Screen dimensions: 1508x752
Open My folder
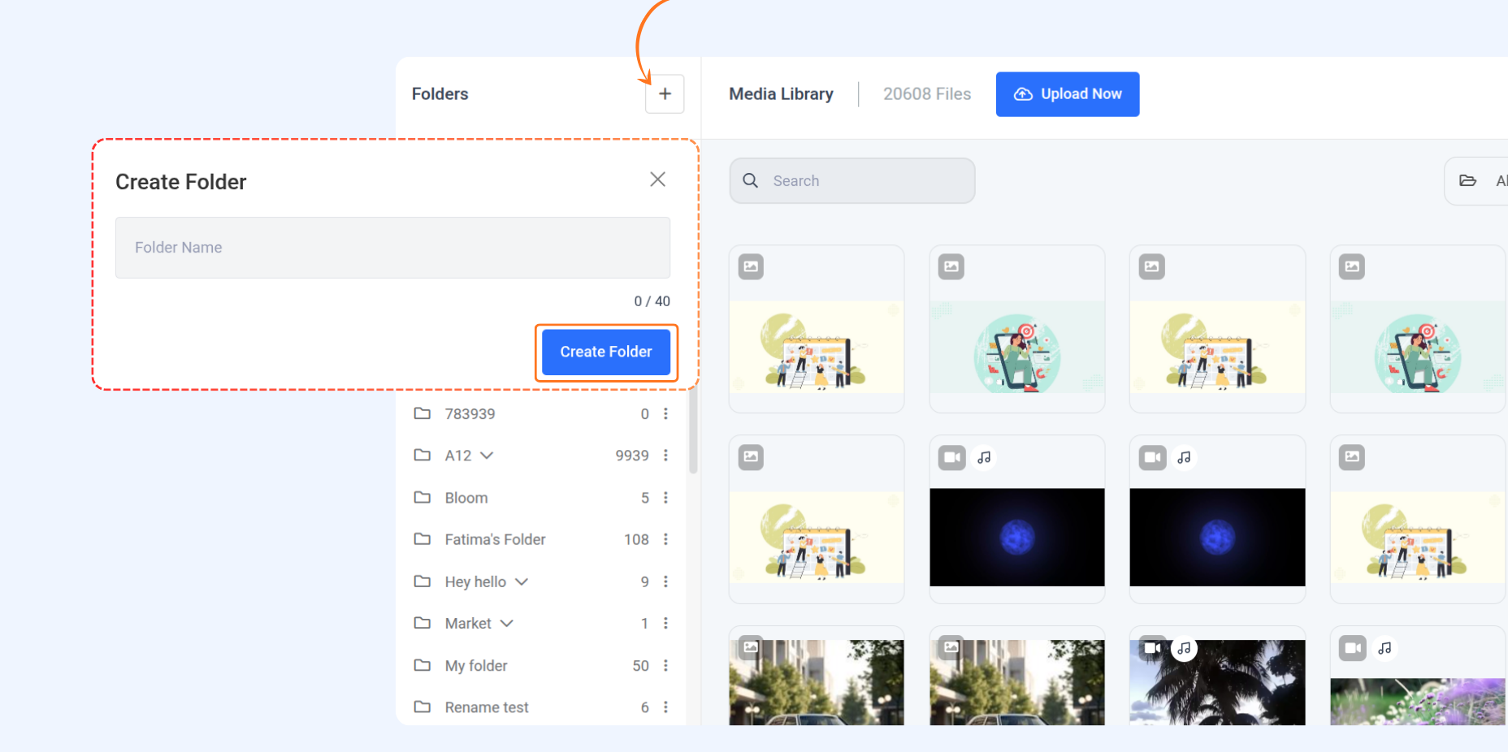point(476,666)
